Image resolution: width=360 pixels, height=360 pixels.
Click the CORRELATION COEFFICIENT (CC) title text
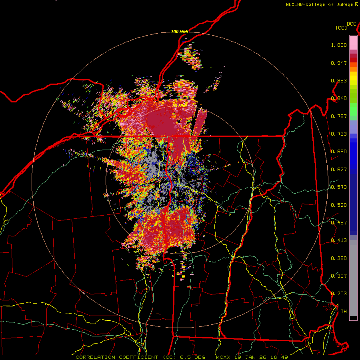[126, 357]
